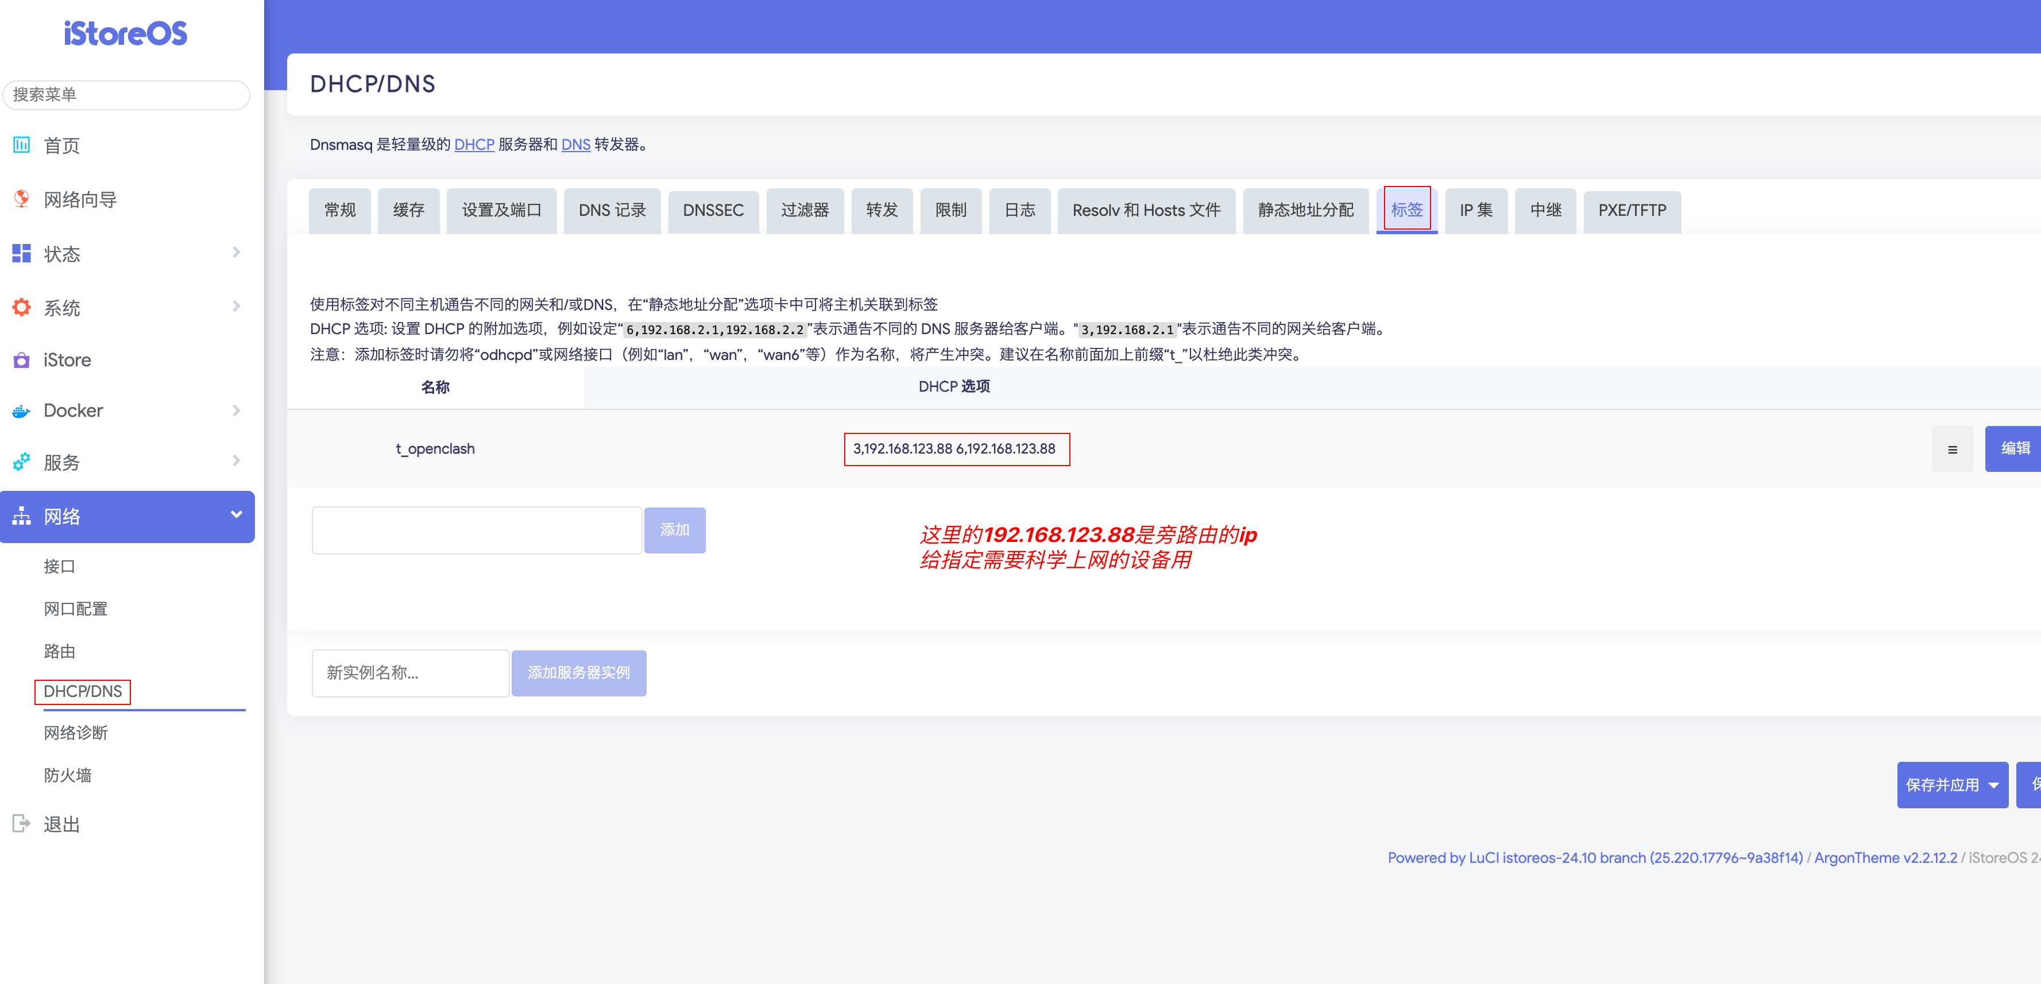Click the iStore bag icon

tap(21, 360)
